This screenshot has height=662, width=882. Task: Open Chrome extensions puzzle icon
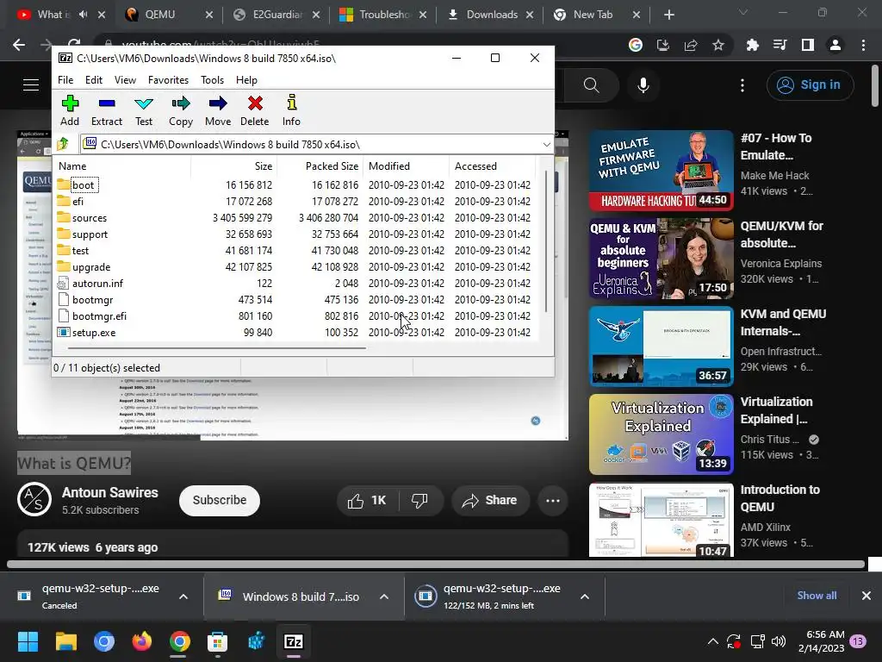[x=752, y=45]
